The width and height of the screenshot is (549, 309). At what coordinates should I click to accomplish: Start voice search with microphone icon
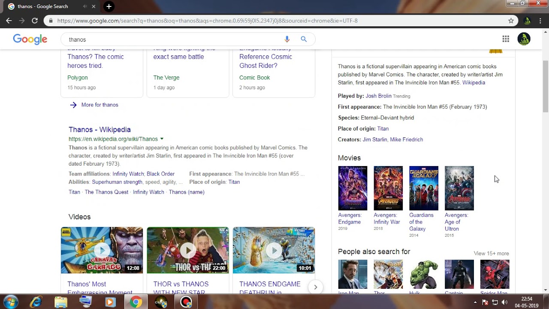click(287, 39)
